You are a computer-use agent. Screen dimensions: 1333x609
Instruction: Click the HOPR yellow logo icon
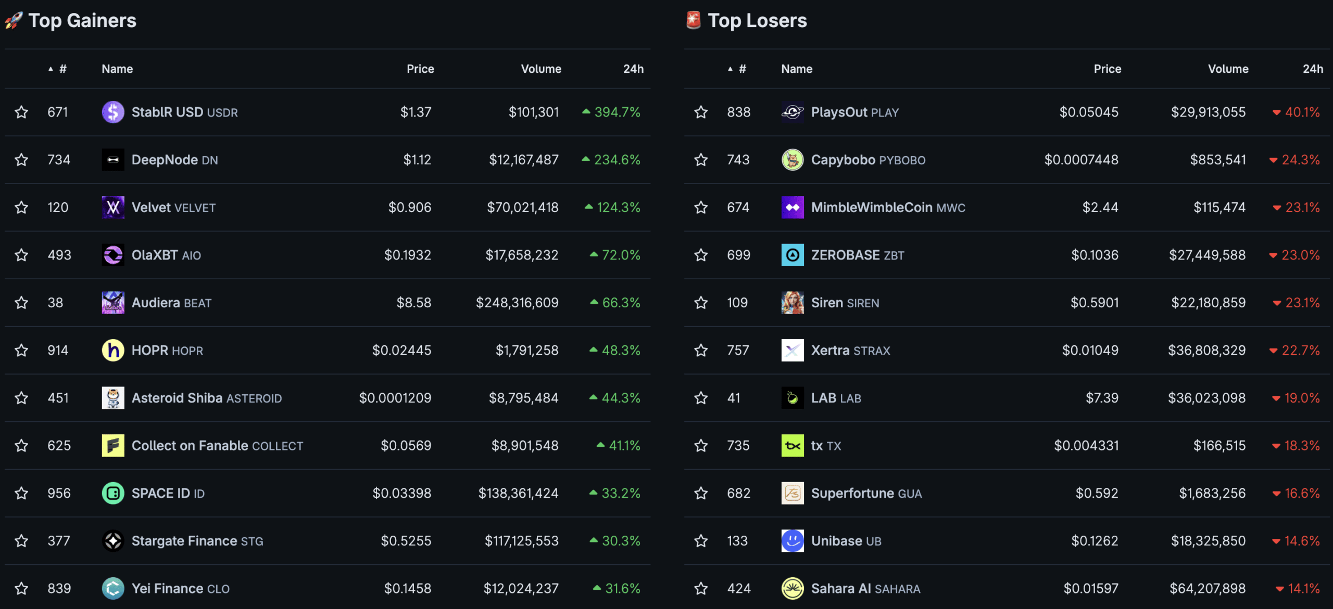pyautogui.click(x=113, y=350)
